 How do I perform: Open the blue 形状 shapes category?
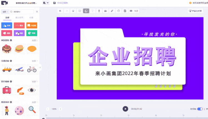[x=7, y=25]
